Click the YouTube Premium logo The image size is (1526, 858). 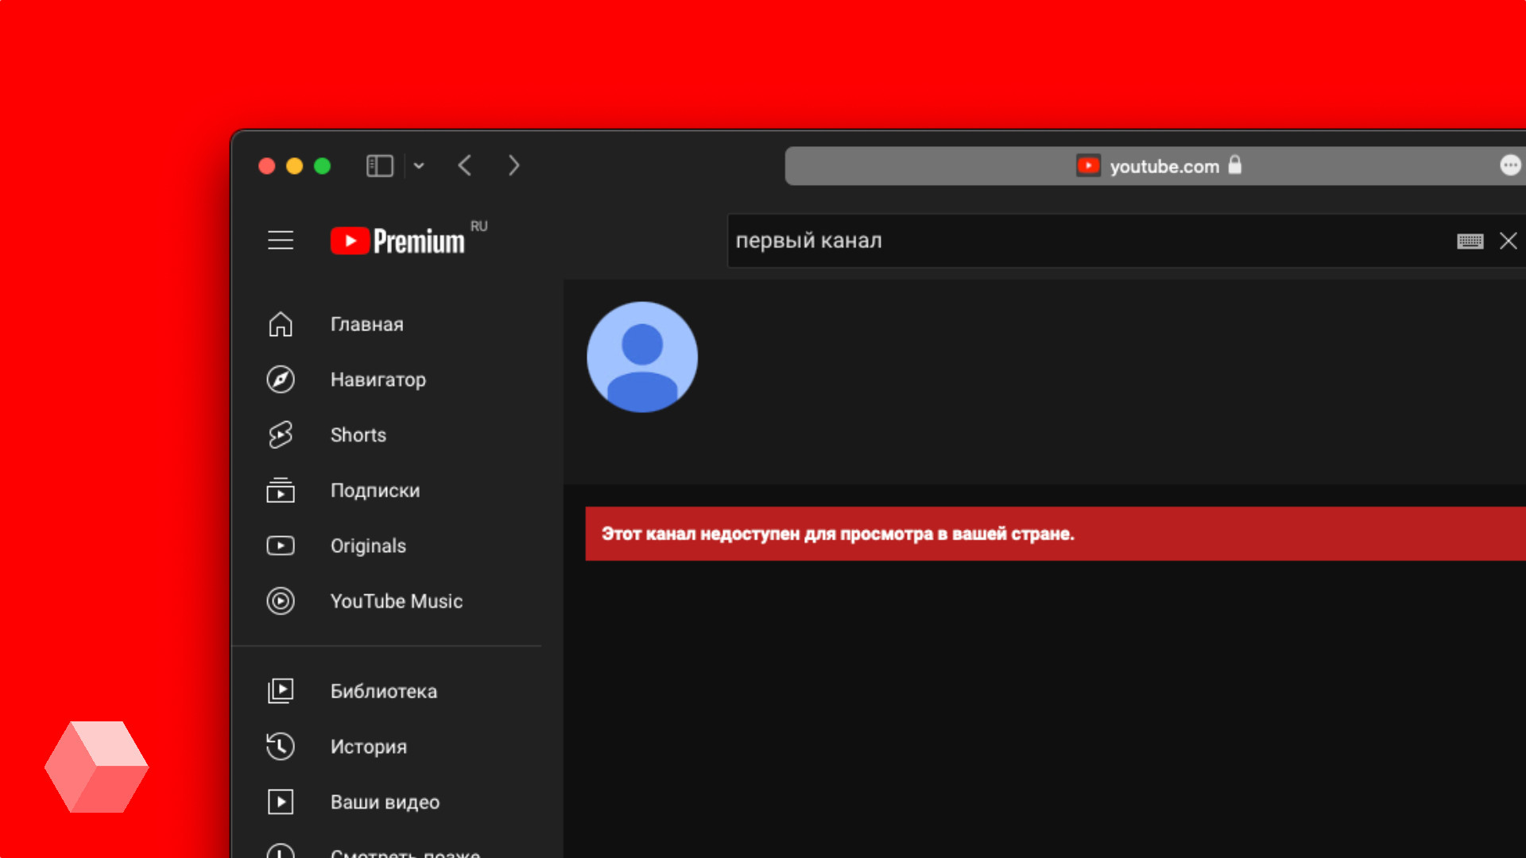coord(397,241)
